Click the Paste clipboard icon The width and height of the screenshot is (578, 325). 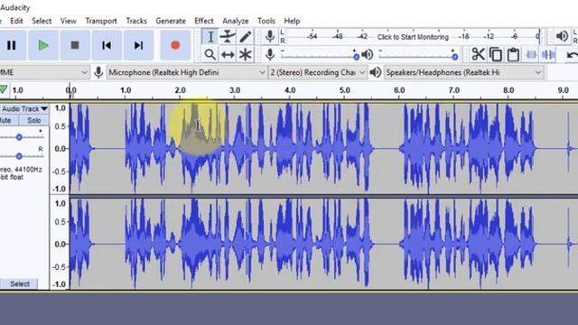coord(513,54)
